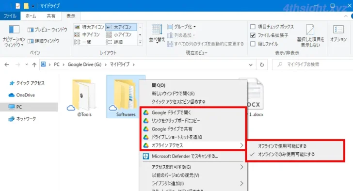Click PC in the address breadcrumb

point(57,64)
